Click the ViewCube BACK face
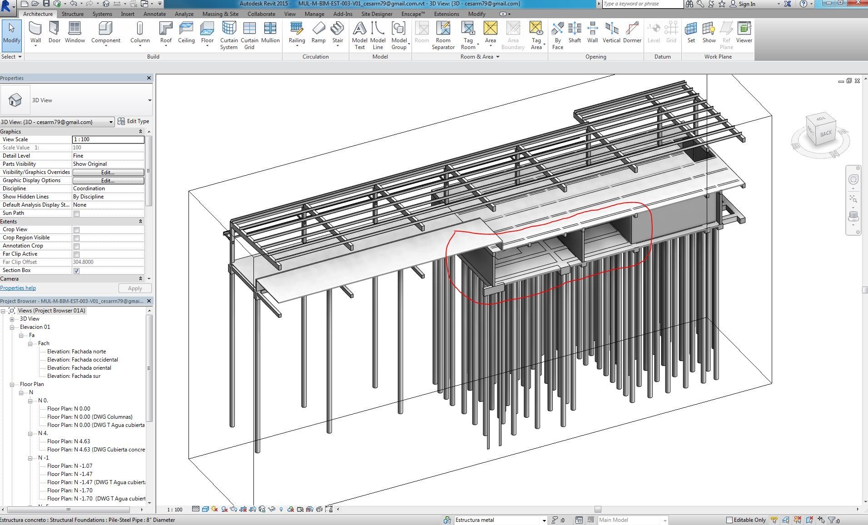The image size is (868, 525). (x=825, y=133)
